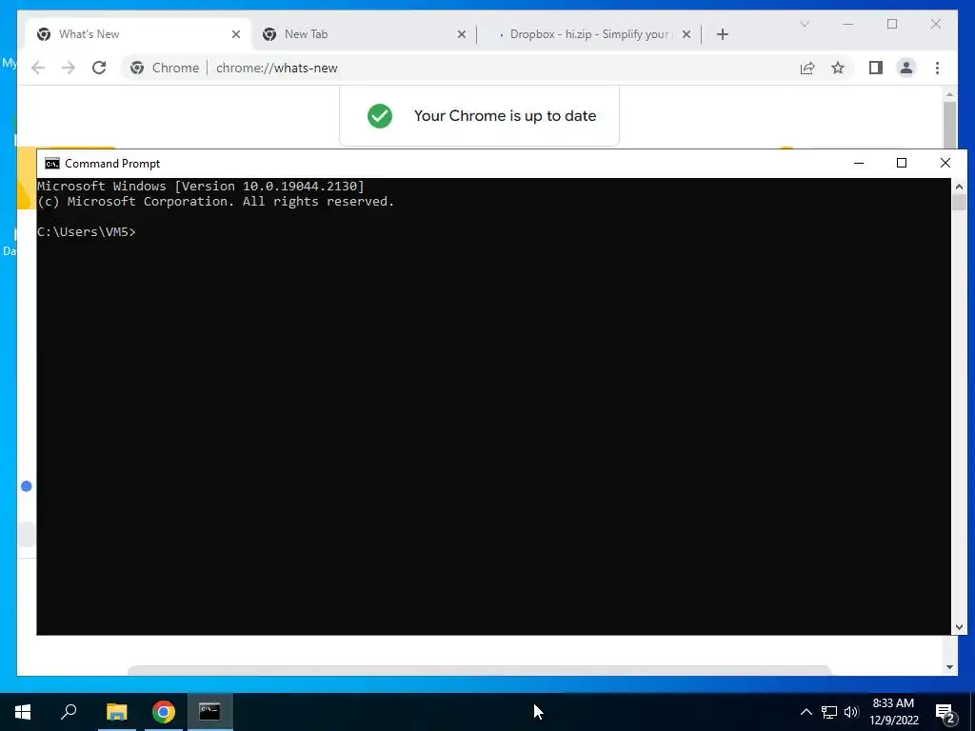Image resolution: width=975 pixels, height=731 pixels.
Task: Open the Windows Start menu
Action: pos(23,712)
